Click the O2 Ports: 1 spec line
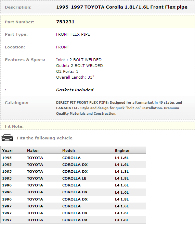 (x=67, y=71)
